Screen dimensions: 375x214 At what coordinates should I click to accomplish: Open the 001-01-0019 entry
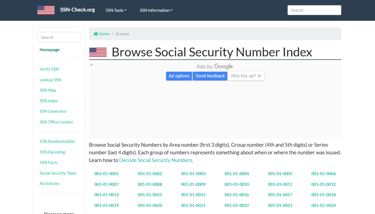[107, 205]
